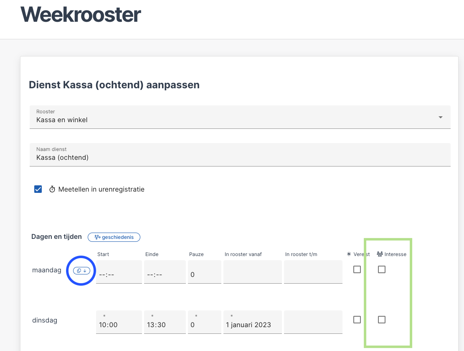Click the Einde field showing 13:30 for dinsdag

pyautogui.click(x=165, y=322)
